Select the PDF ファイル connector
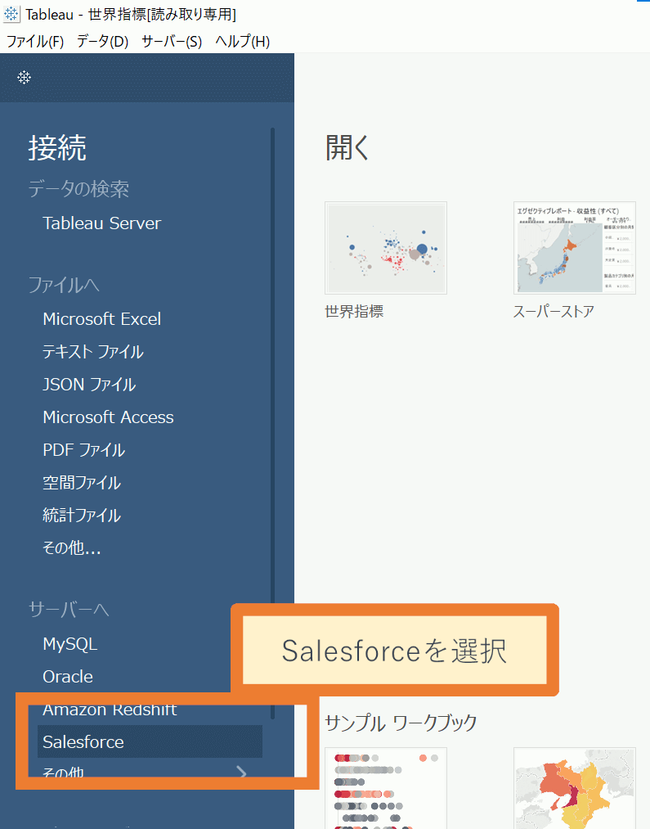 [x=83, y=450]
